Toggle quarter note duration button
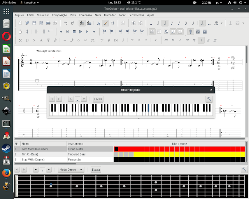 165,23
